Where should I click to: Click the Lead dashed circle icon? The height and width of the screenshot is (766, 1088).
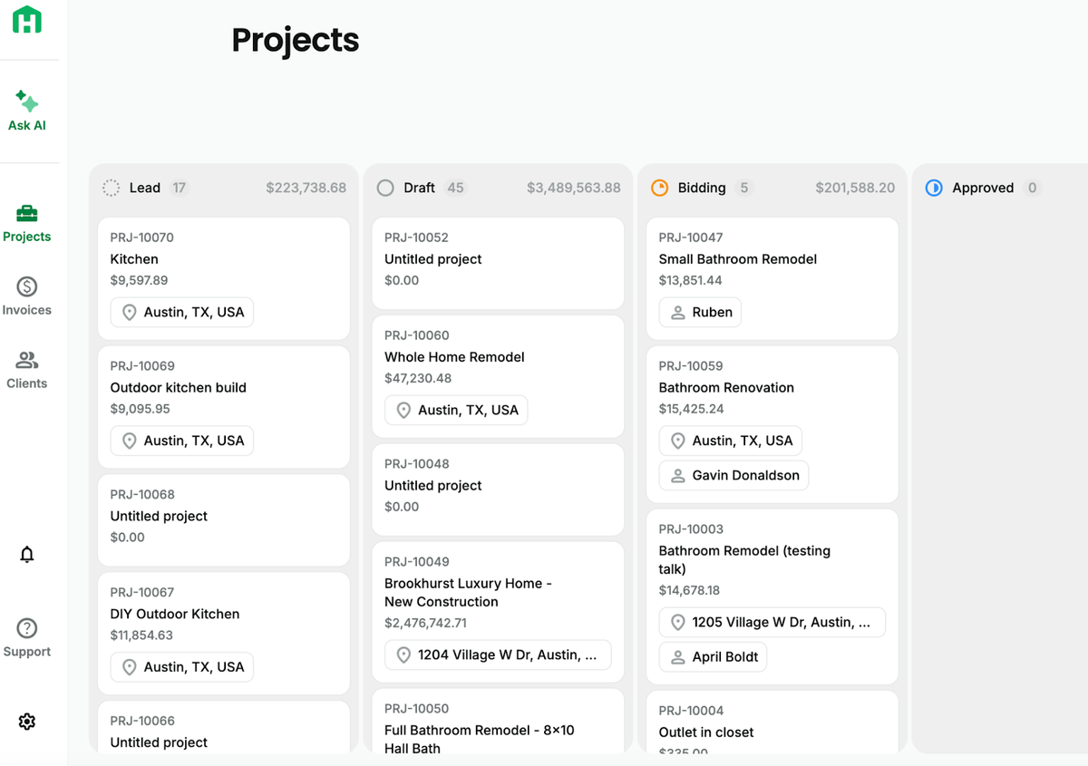pyautogui.click(x=111, y=188)
